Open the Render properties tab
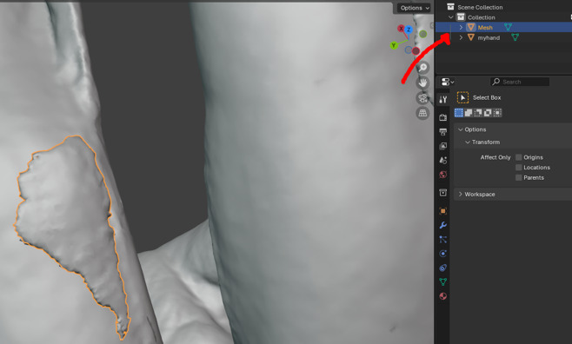The height and width of the screenshot is (344, 572). click(442, 117)
